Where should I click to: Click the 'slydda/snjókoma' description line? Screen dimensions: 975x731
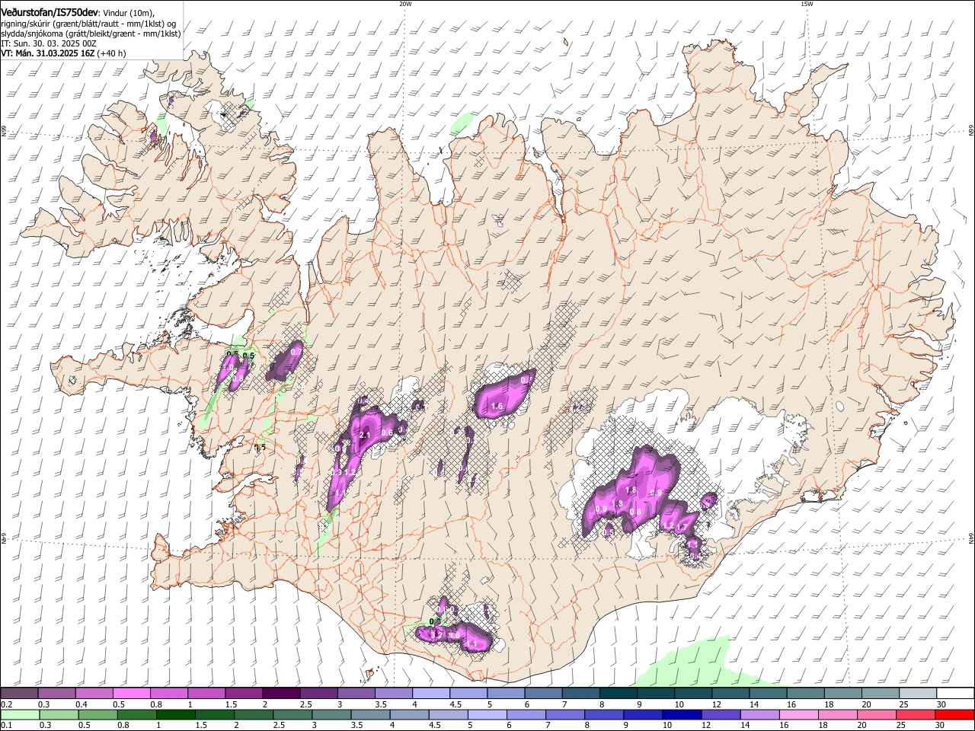tap(91, 34)
